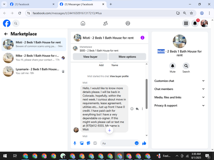Go to the Home feed icon

[x=83, y=23]
